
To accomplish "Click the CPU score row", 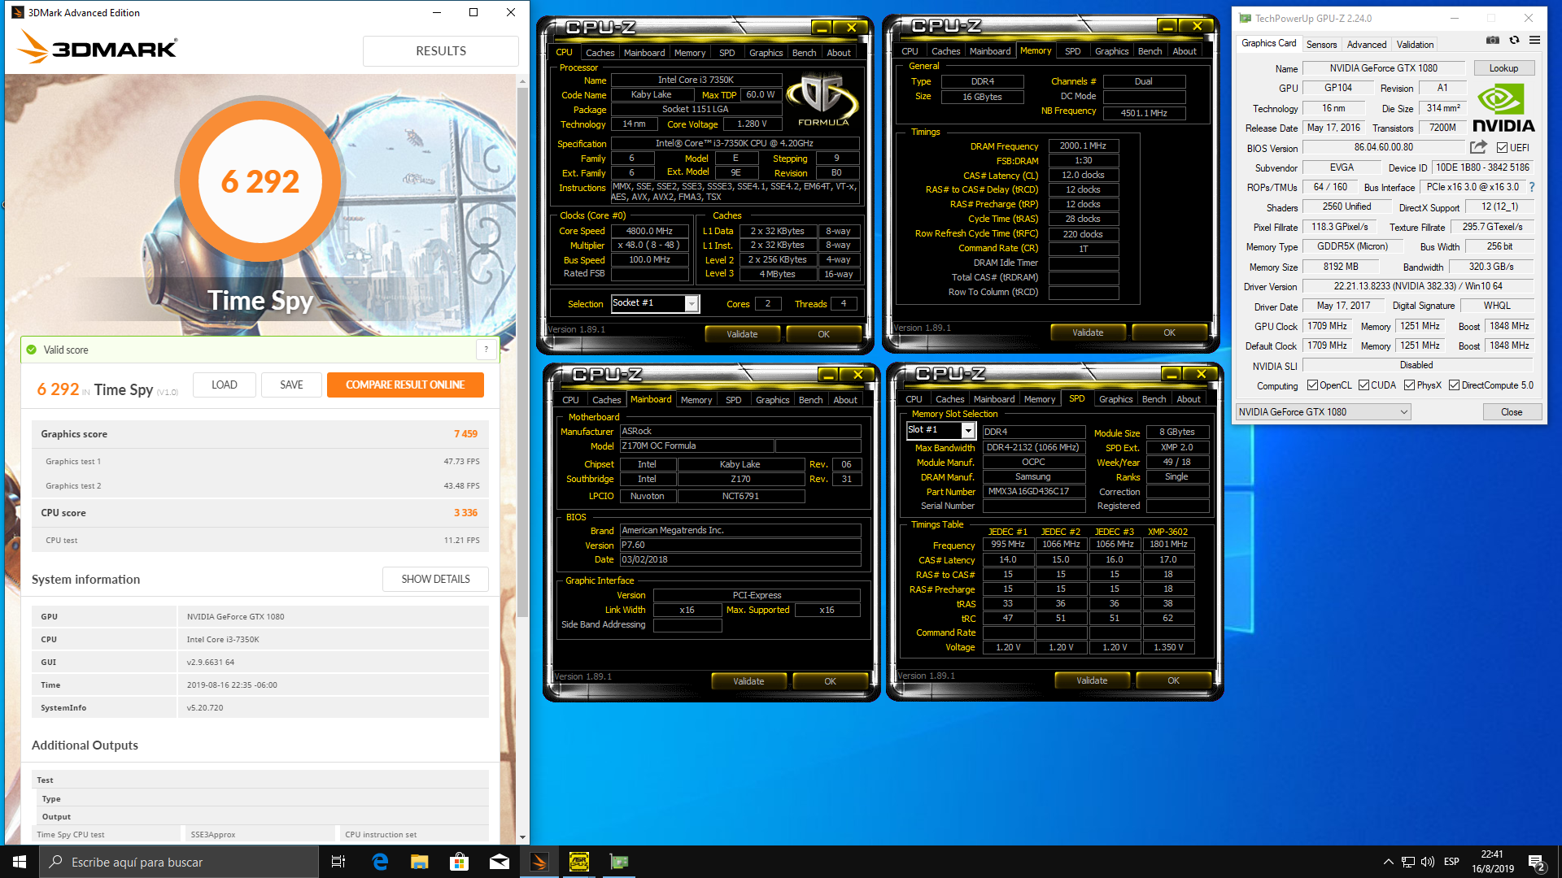I will coord(260,513).
